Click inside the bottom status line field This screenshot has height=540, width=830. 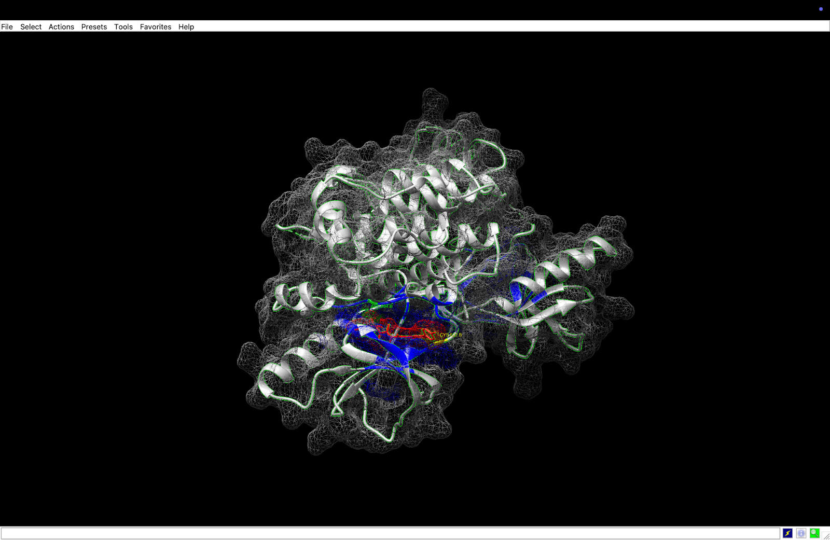click(389, 533)
